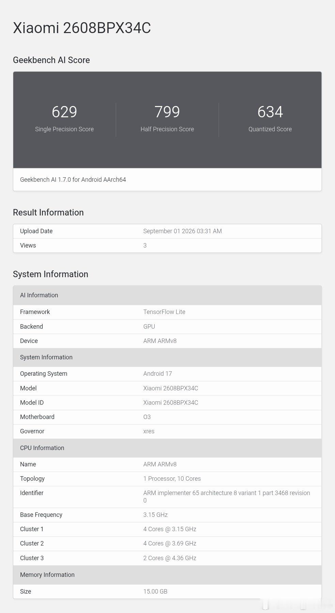Select the date "September 01 2026 03:31 AM"
335x613 pixels.
pyautogui.click(x=182, y=231)
